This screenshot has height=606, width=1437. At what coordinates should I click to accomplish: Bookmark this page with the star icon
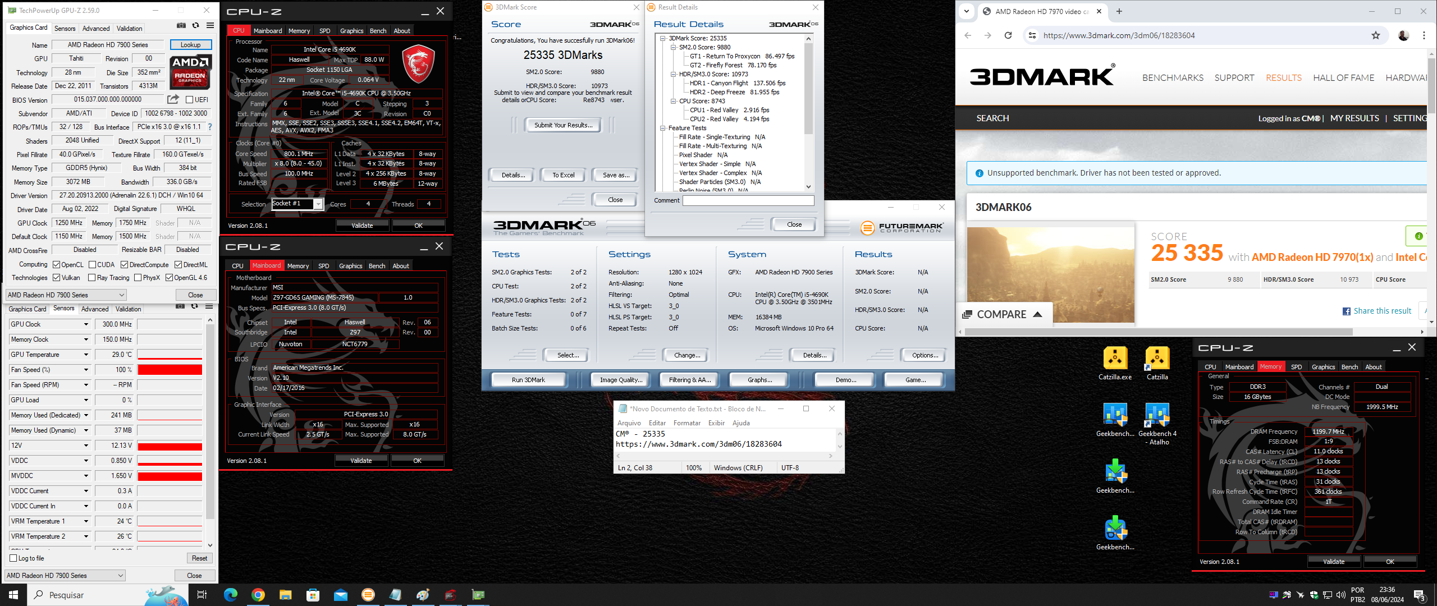1375,35
